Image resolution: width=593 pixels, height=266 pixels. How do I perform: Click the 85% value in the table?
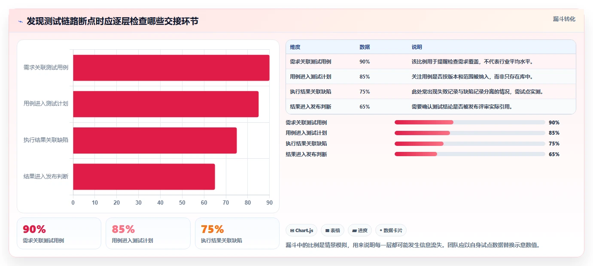click(x=365, y=77)
